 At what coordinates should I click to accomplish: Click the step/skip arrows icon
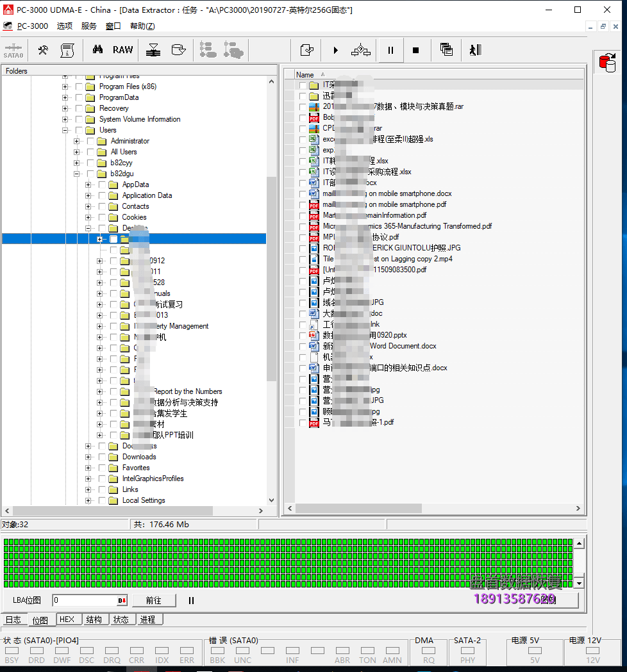[361, 50]
